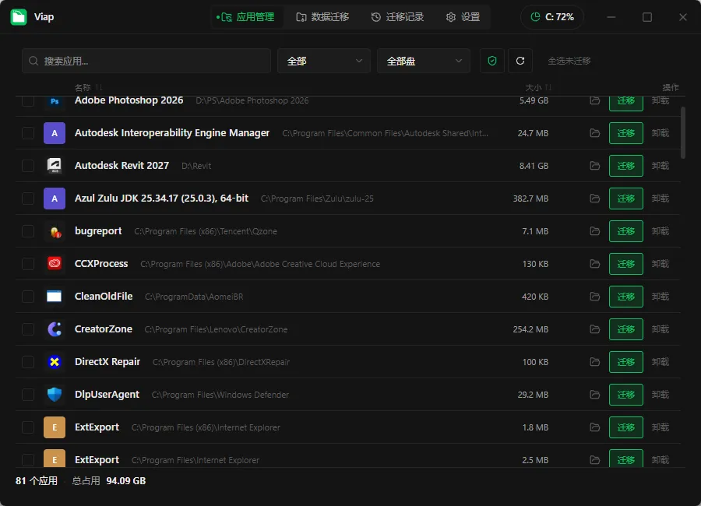Click the 254.2 MB size value

(530, 329)
